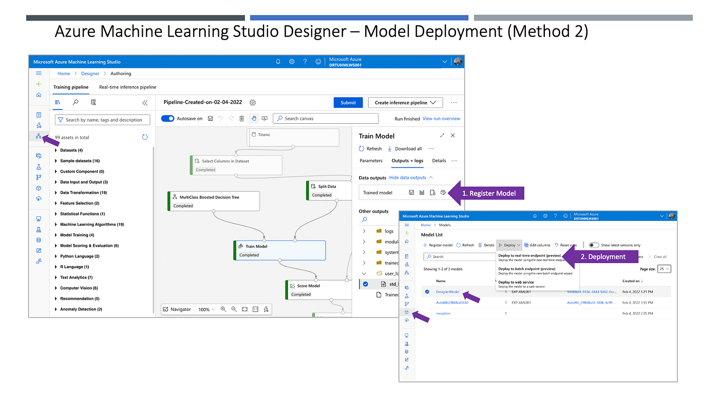Open AutoML29848cd3140 model link
Screen dimensions: 719x405
tap(452, 302)
